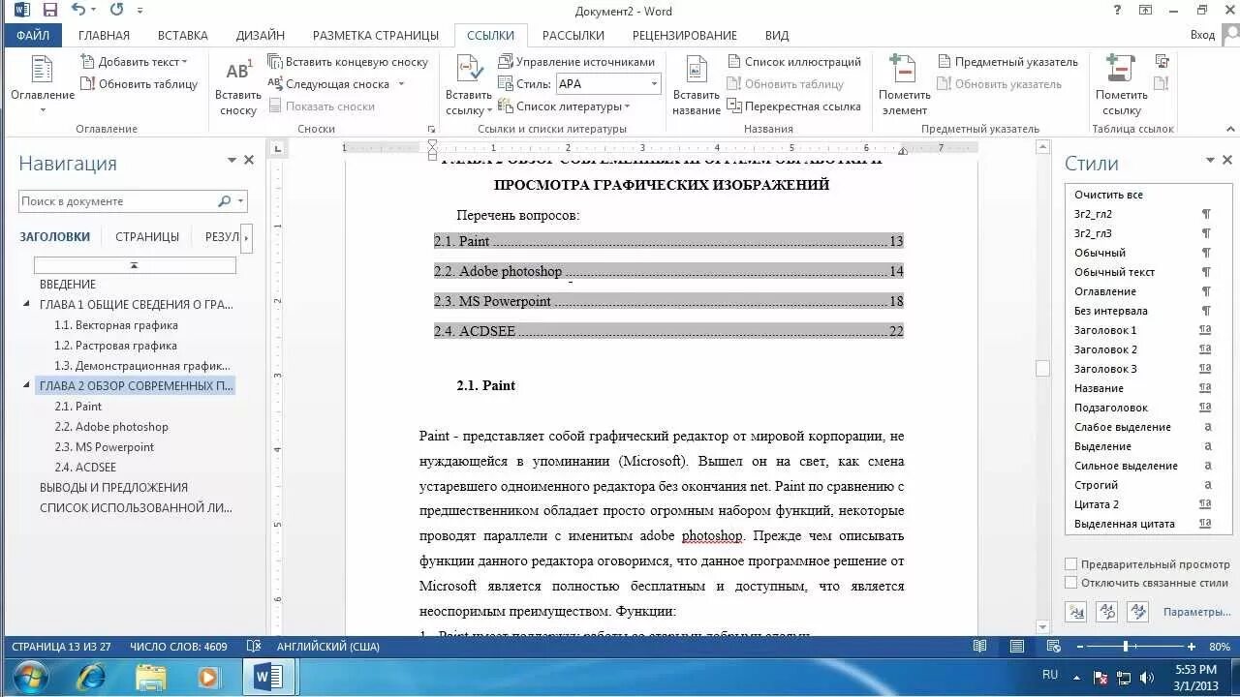Close the Навигация pane
Viewport: 1240px width, 697px height.
tap(249, 161)
